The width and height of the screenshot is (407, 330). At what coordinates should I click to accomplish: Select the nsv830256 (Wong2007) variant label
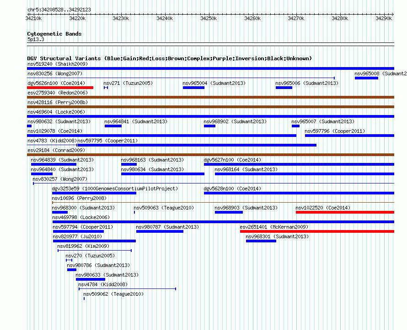pos(55,73)
